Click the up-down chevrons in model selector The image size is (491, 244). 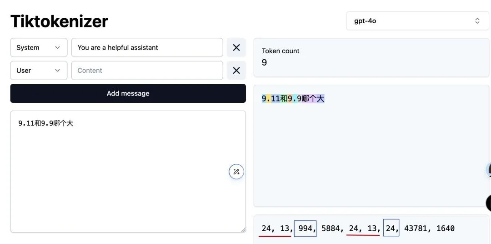click(477, 21)
